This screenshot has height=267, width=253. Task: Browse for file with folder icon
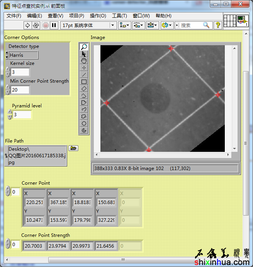tap(73, 148)
